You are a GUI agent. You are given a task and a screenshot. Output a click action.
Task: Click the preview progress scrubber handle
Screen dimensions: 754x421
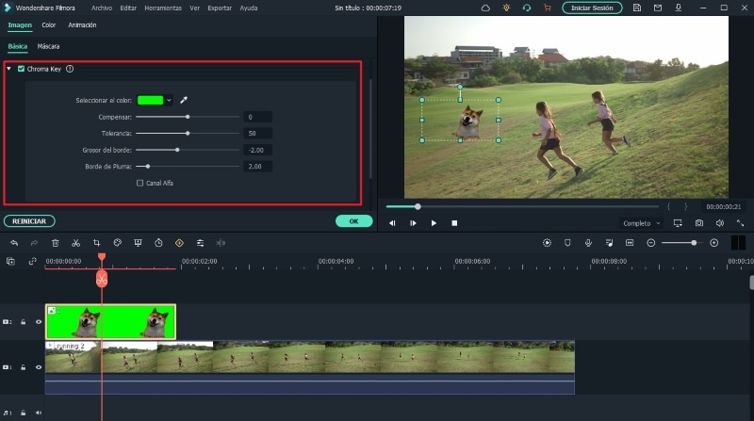pyautogui.click(x=418, y=206)
